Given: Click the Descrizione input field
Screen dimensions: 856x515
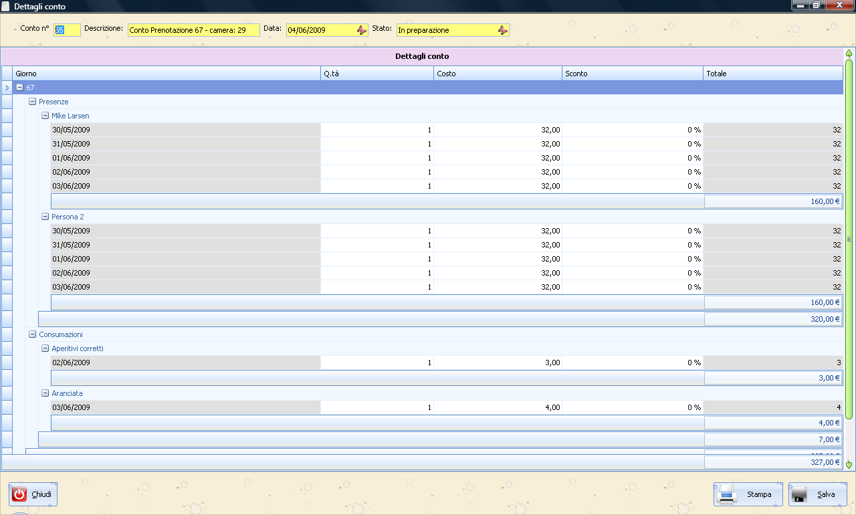Looking at the screenshot, I should [x=194, y=30].
